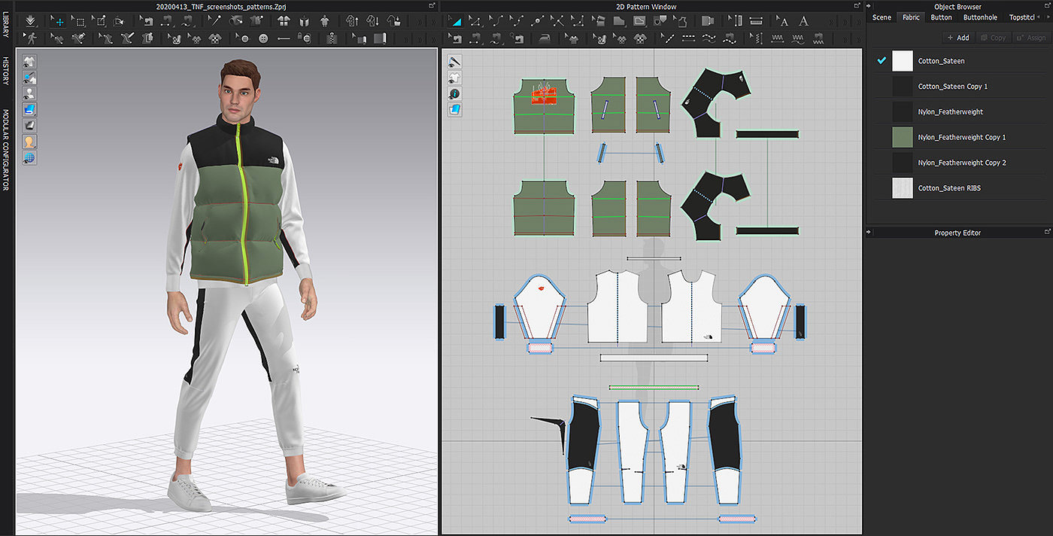The height and width of the screenshot is (536, 1053).
Task: Click the Simulate down-arrow icon
Action: pyautogui.click(x=30, y=21)
